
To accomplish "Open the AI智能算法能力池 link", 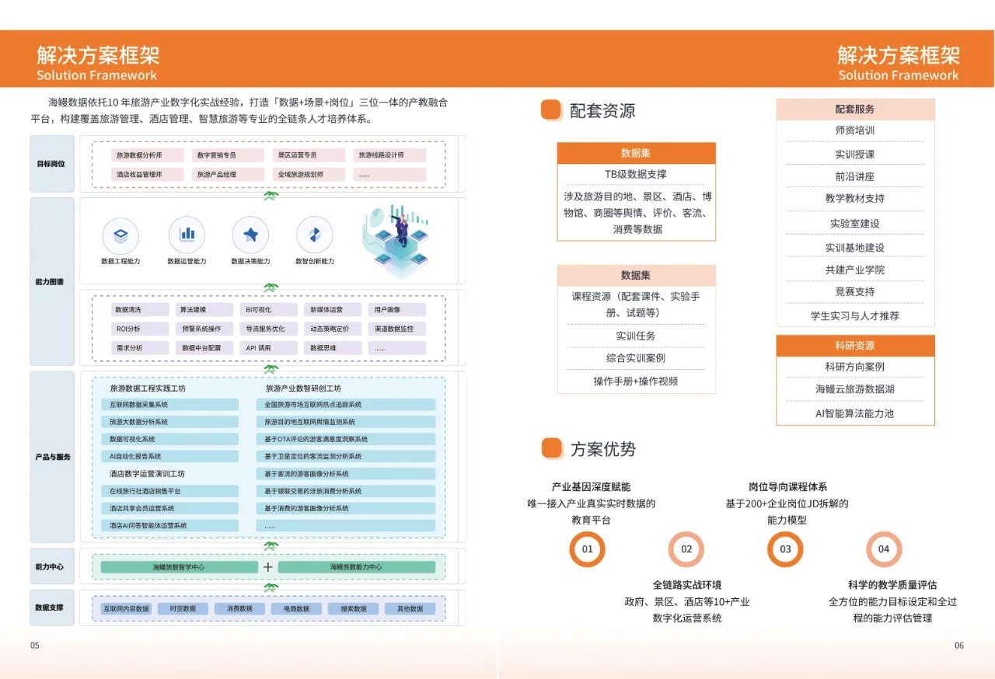I will pyautogui.click(x=855, y=414).
